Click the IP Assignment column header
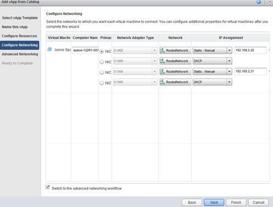The width and height of the screenshot is (273, 207). pos(231,38)
